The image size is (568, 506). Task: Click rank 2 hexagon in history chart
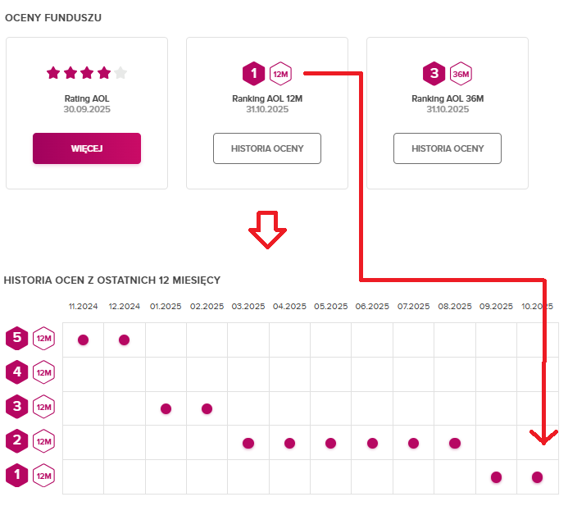17,440
